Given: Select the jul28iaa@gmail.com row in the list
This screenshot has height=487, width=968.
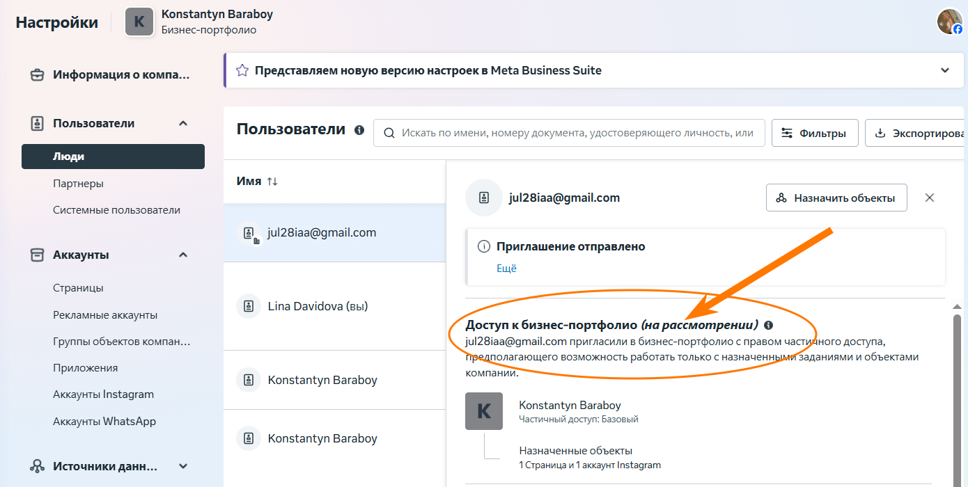Looking at the screenshot, I should tap(334, 233).
